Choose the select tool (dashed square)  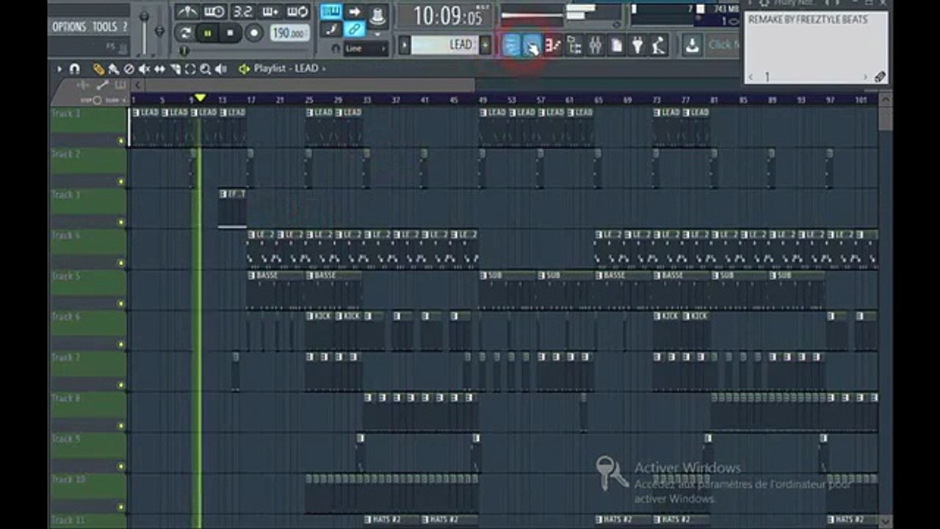[190, 68]
